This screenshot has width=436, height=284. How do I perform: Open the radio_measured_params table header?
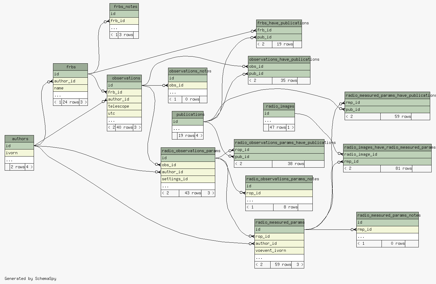click(279, 222)
